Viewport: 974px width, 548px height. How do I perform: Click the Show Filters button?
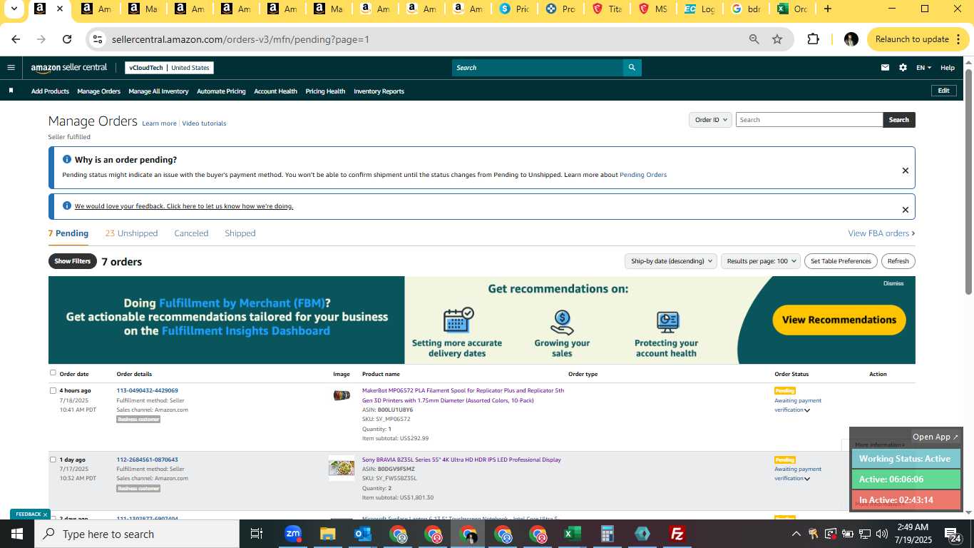click(73, 261)
